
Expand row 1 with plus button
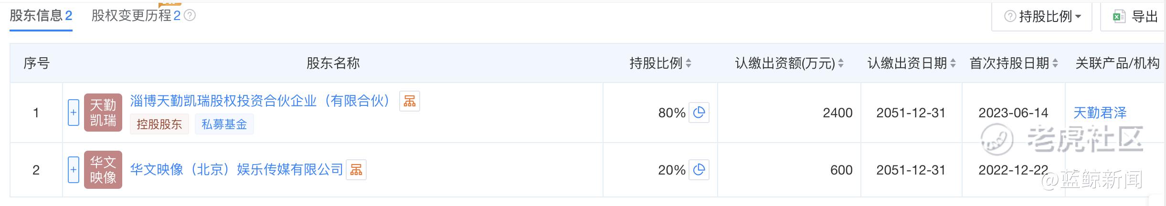74,113
